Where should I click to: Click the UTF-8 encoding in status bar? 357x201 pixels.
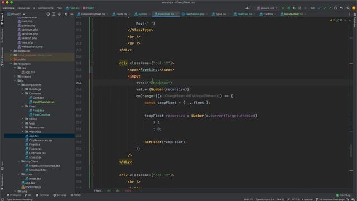coord(296,199)
